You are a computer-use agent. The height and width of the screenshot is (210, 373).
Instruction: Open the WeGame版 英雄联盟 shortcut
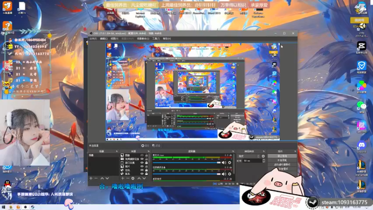[x=362, y=168]
